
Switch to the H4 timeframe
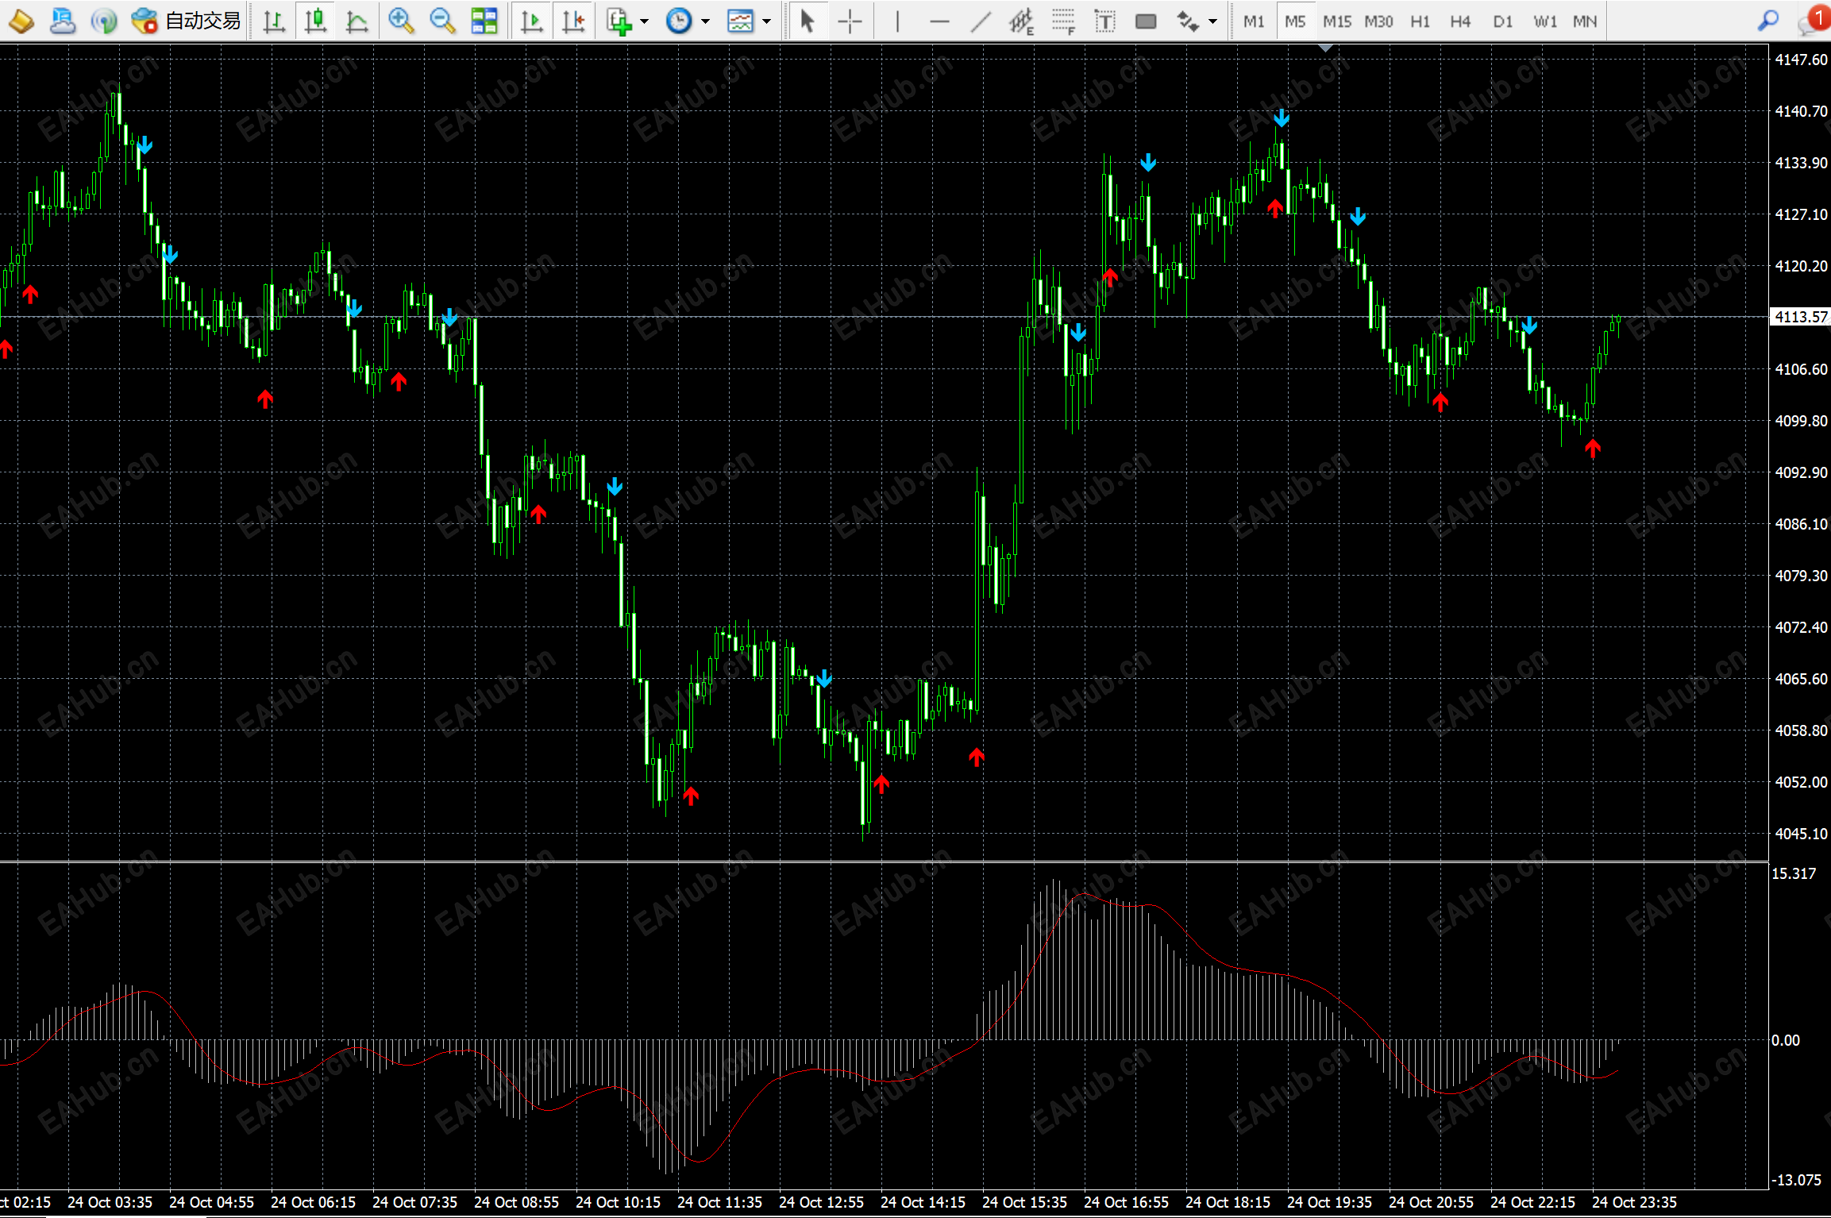(x=1460, y=21)
